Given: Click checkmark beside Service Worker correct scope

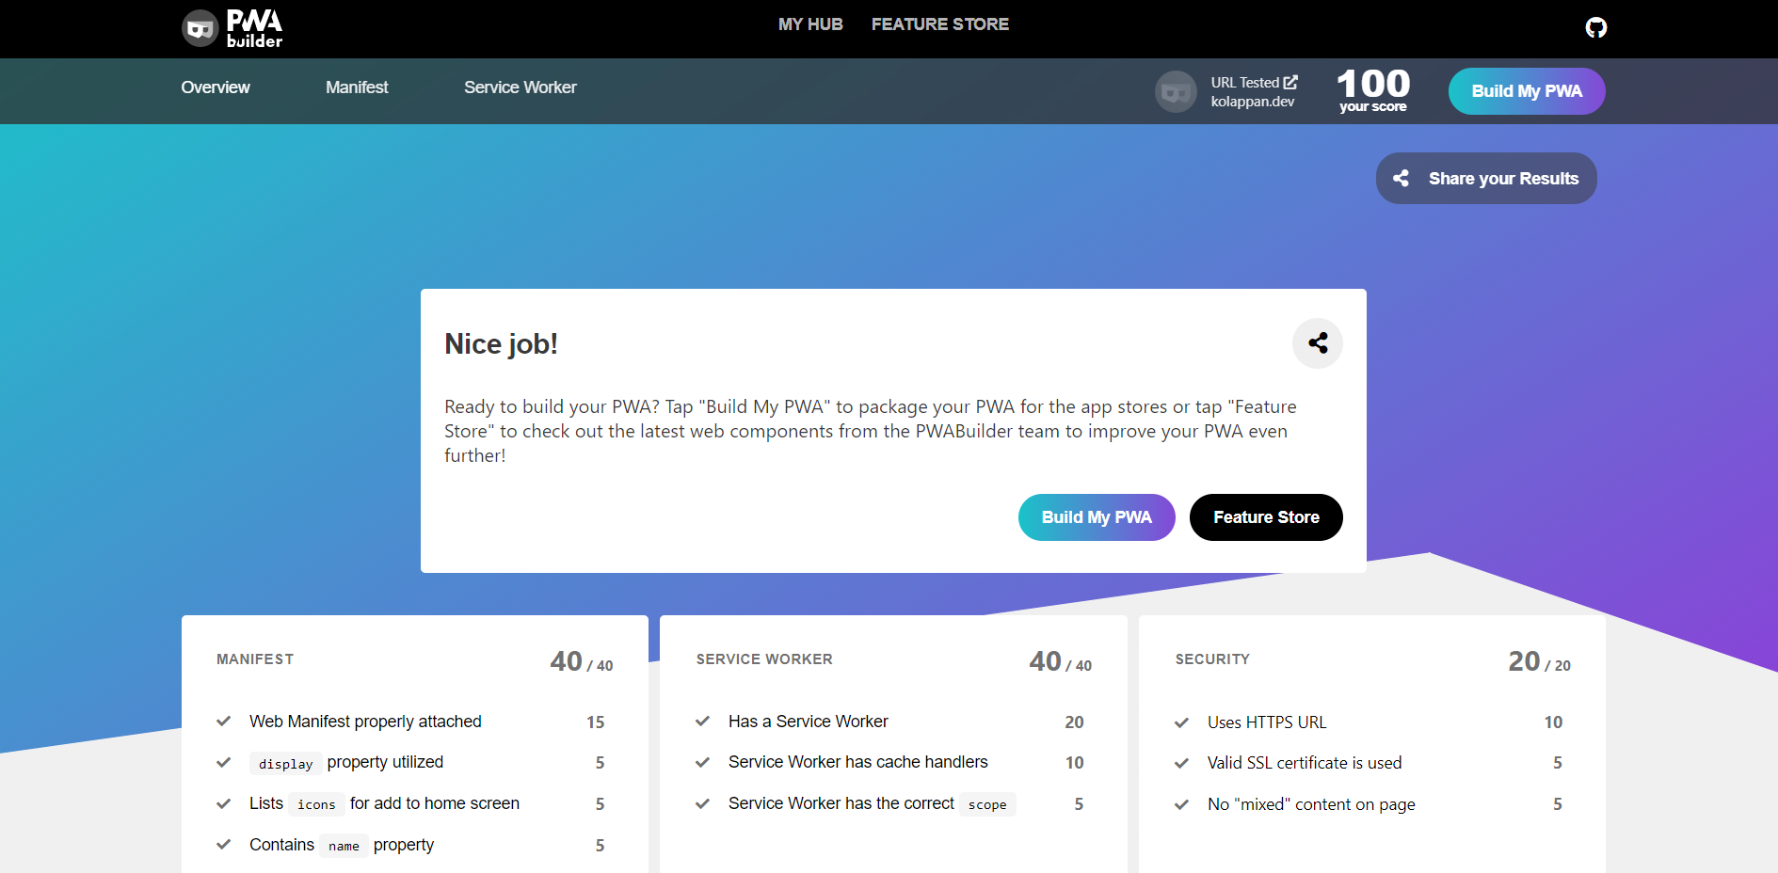Looking at the screenshot, I should (702, 803).
